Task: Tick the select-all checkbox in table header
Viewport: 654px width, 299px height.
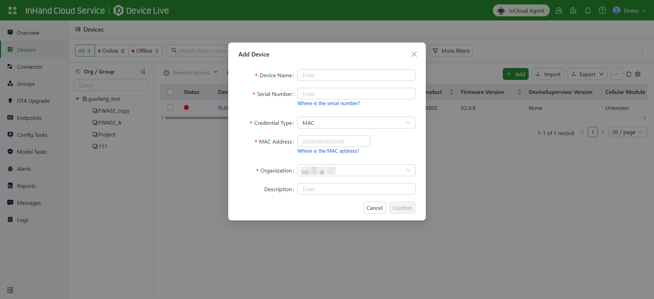Action: click(x=170, y=92)
